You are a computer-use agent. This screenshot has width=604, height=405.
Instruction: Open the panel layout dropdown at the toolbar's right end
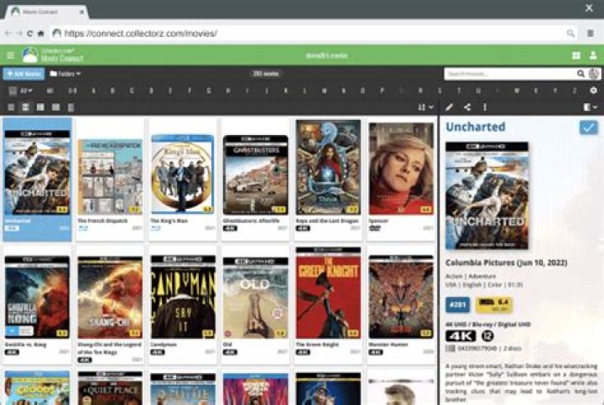[590, 107]
